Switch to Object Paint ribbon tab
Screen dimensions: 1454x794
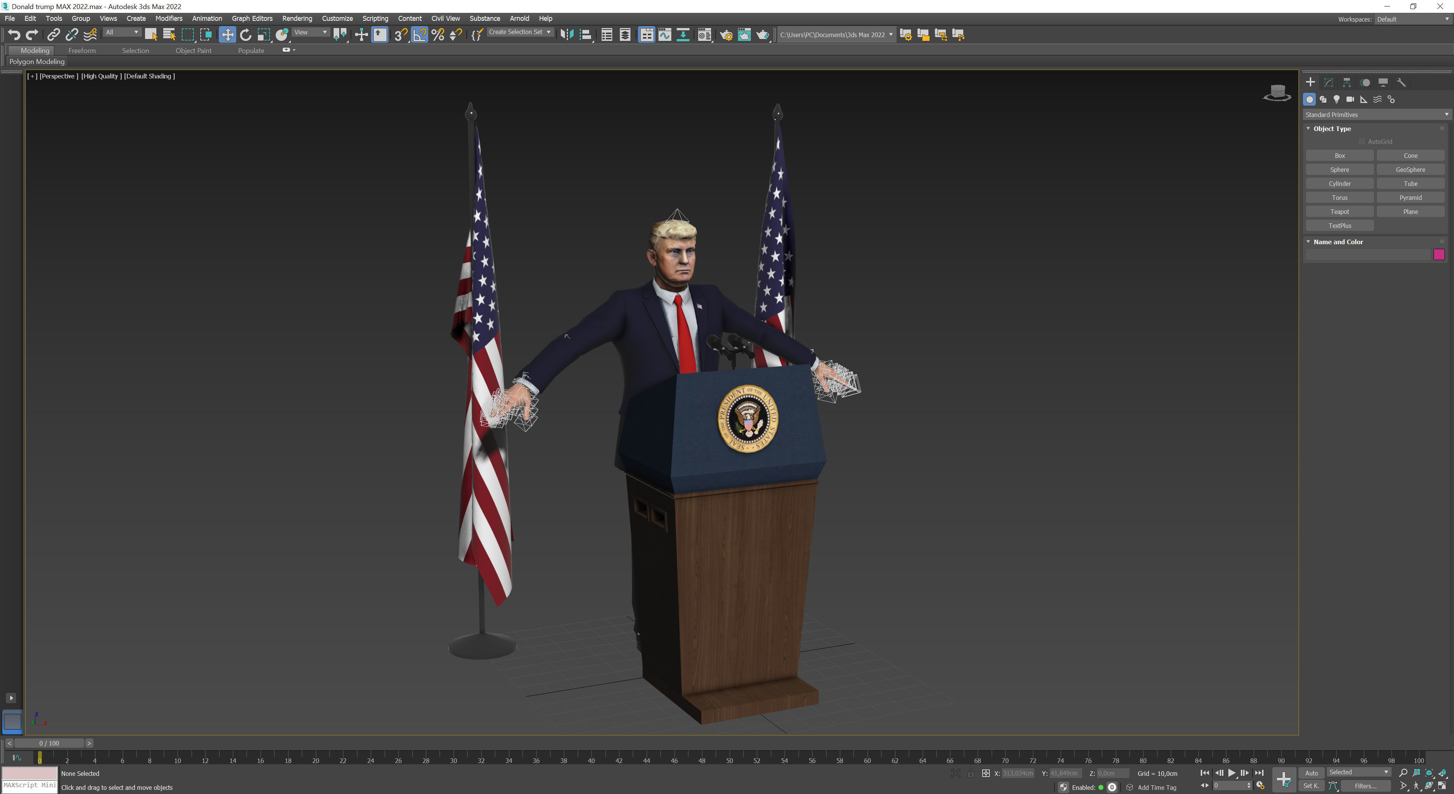(x=193, y=51)
